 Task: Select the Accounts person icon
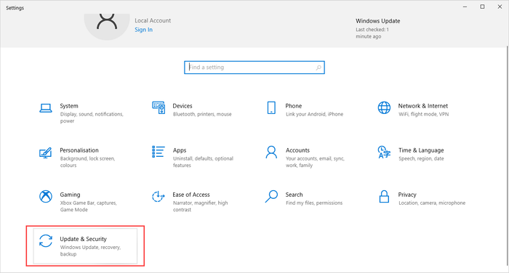(x=271, y=152)
